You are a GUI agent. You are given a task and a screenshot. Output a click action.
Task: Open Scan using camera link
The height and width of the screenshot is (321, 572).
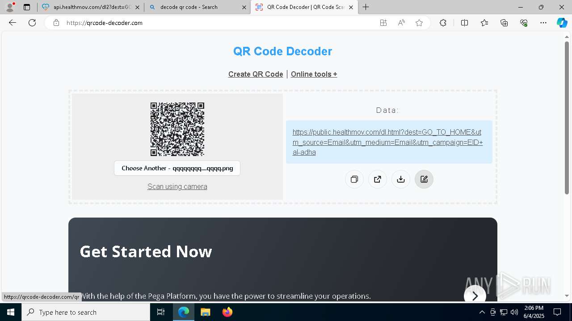coord(177,186)
